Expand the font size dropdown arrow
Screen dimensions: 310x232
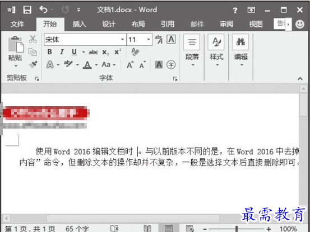click(149, 40)
